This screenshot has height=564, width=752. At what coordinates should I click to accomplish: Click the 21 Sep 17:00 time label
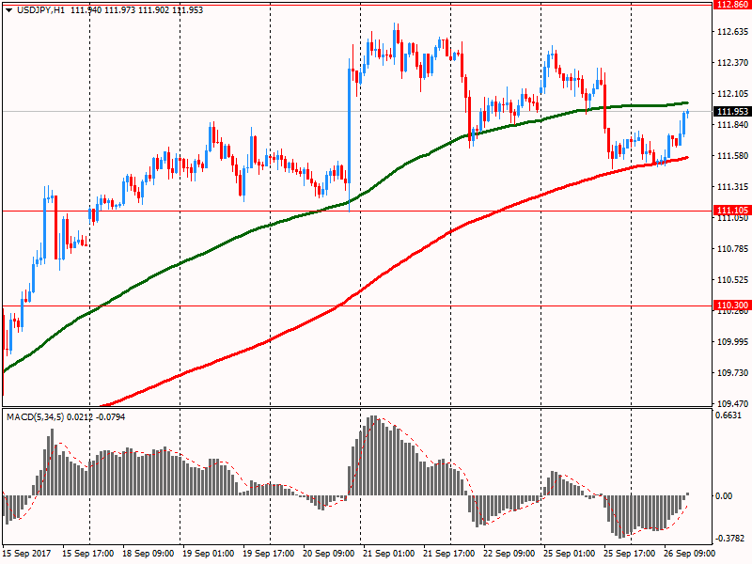point(449,554)
